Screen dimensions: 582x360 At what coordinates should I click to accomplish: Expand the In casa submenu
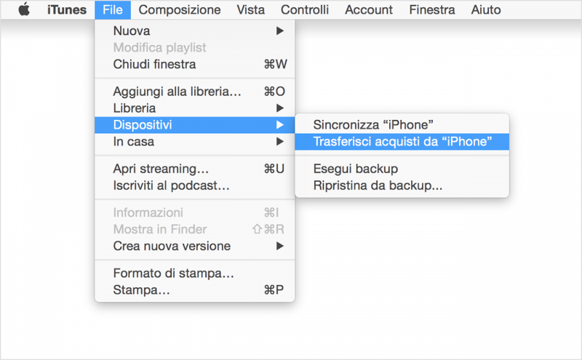[x=195, y=141]
